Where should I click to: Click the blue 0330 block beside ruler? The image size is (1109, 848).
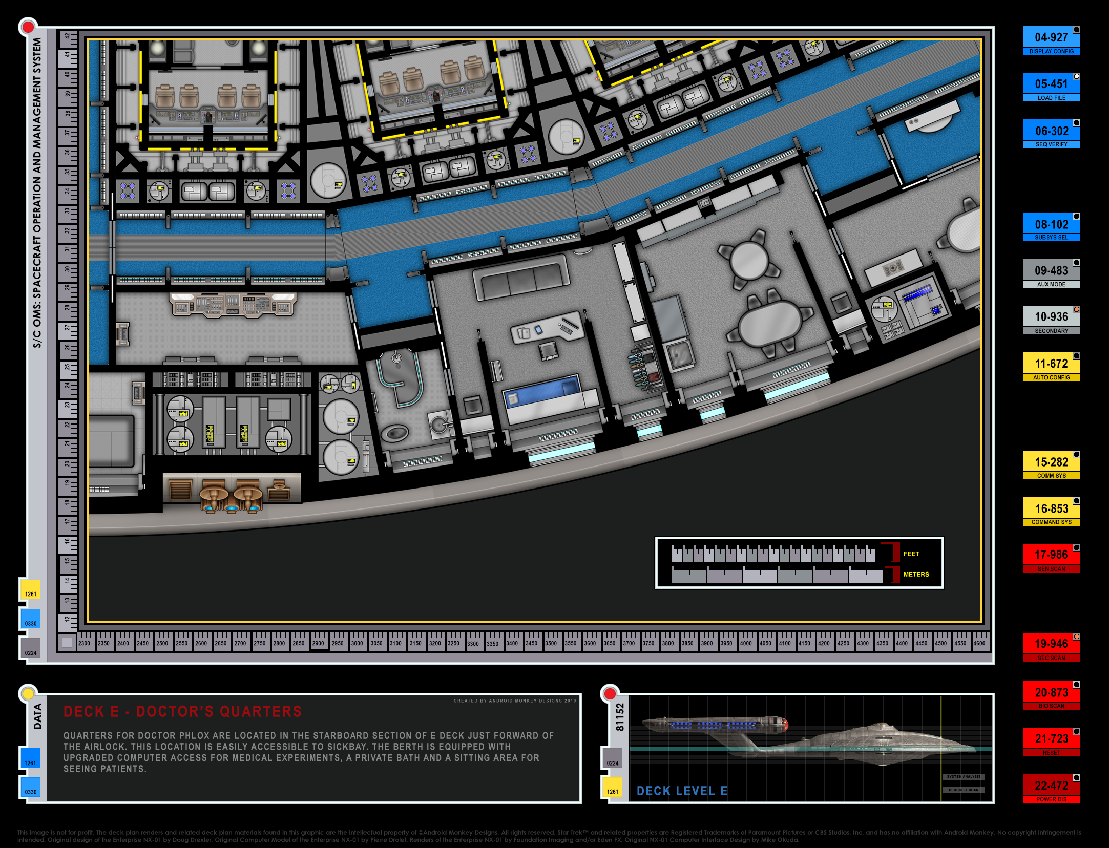(30, 619)
